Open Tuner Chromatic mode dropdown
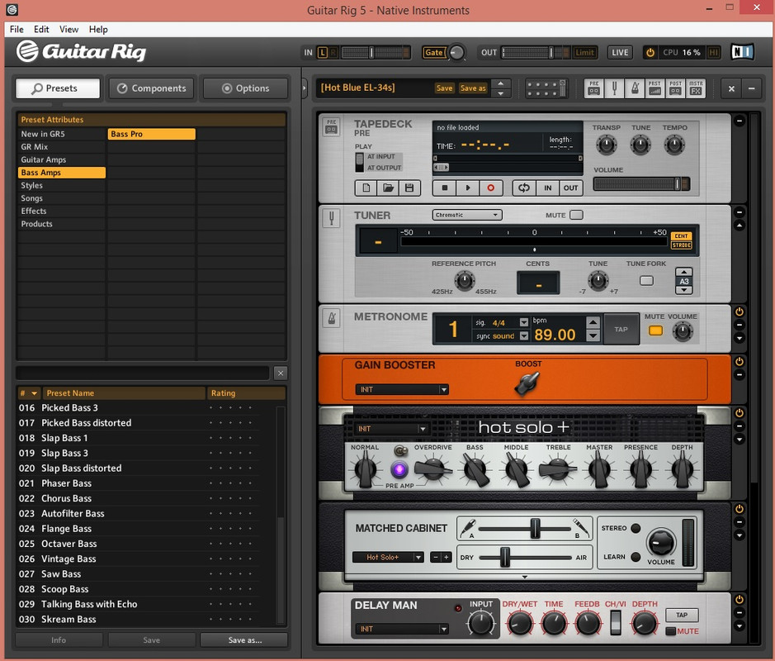775x661 pixels. pos(467,215)
